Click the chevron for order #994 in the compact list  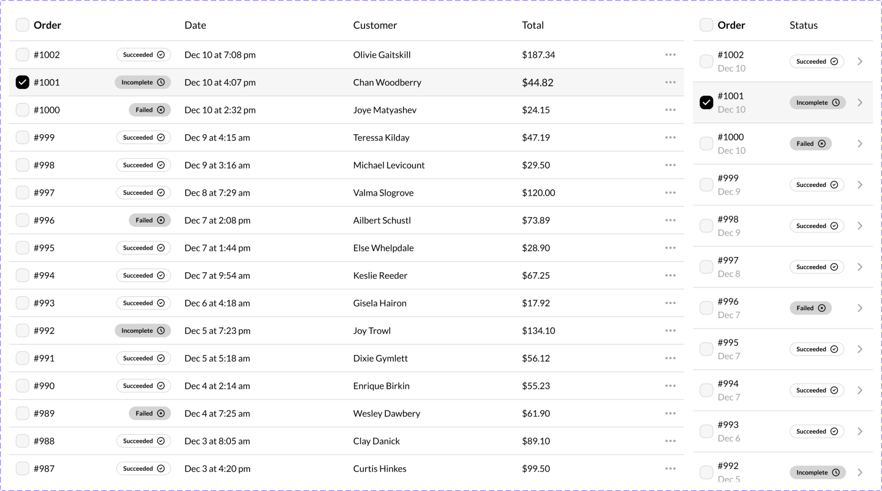pyautogui.click(x=860, y=390)
